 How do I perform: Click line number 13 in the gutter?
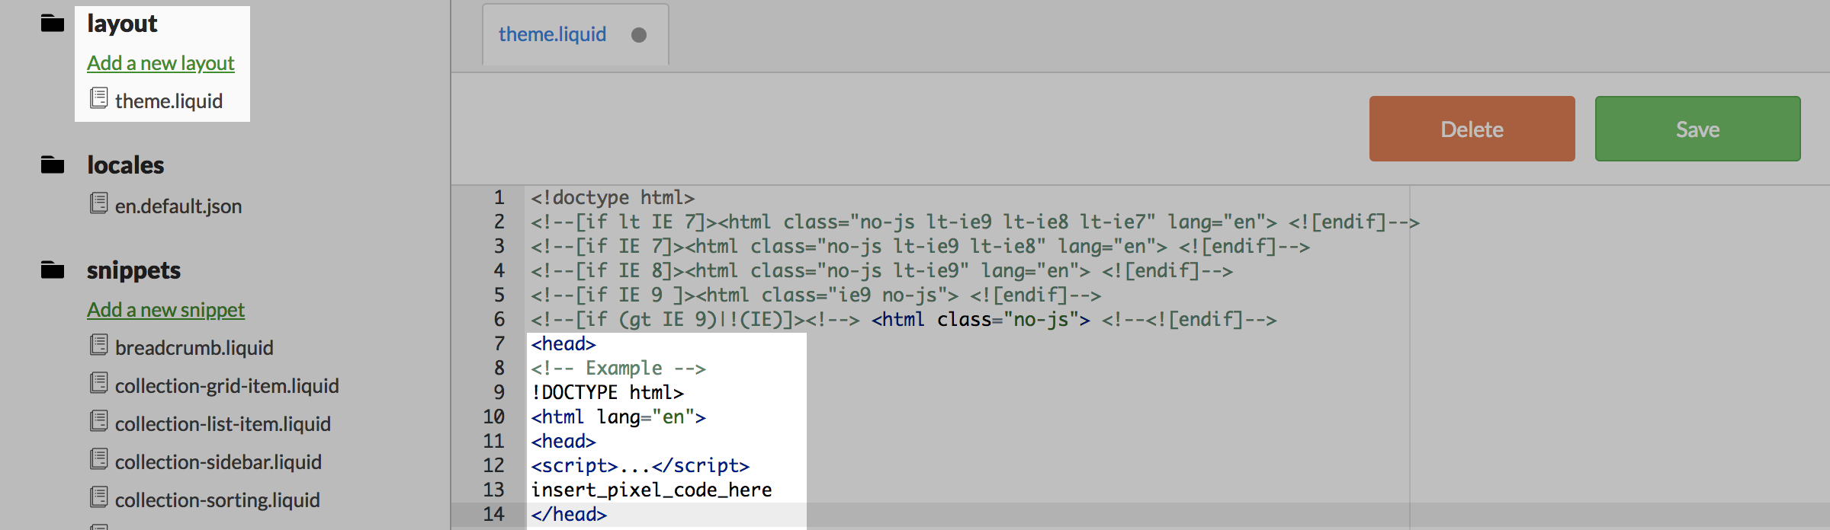tap(493, 490)
